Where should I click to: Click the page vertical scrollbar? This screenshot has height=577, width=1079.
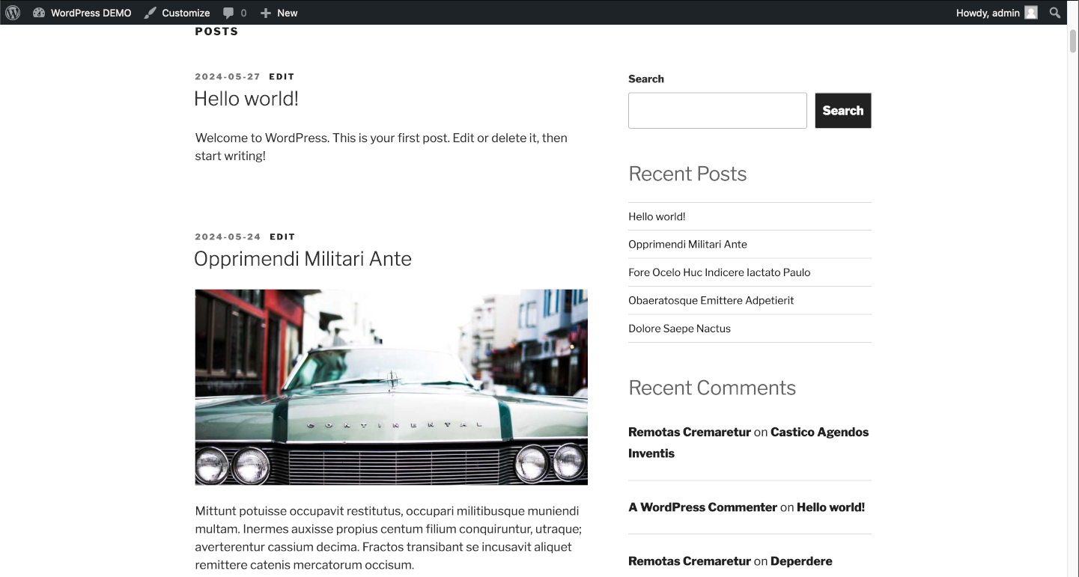tap(1072, 299)
